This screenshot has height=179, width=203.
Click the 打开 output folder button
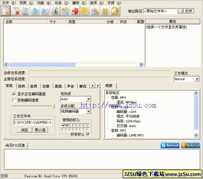(189, 11)
